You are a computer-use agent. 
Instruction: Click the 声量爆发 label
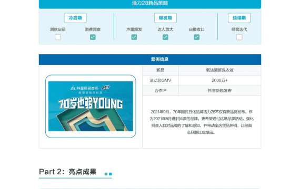(134, 29)
